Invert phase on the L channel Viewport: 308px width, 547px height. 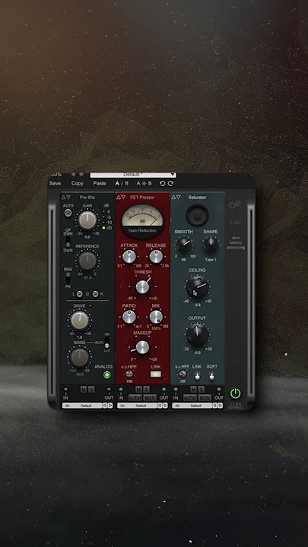(x=80, y=294)
